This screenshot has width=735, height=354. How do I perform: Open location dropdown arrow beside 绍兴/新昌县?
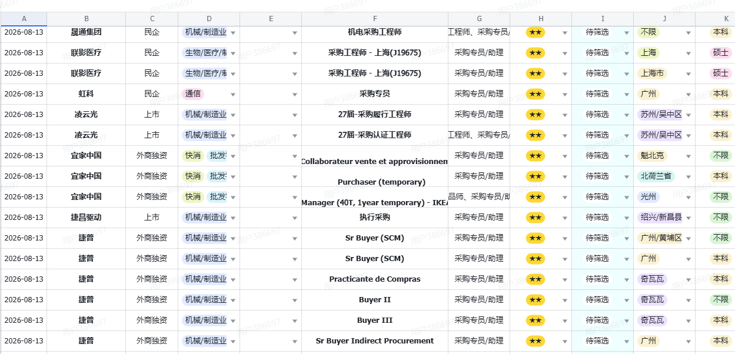click(x=689, y=218)
